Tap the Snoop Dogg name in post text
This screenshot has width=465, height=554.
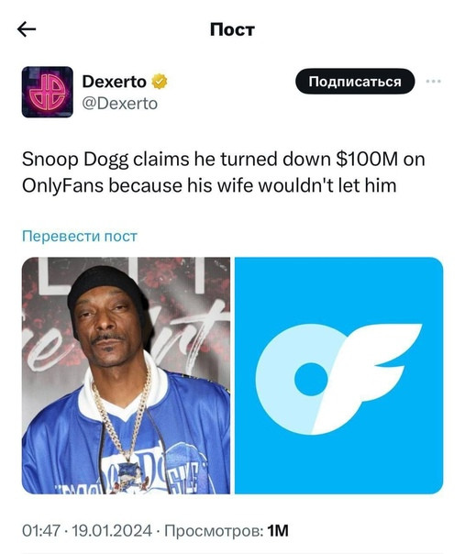pos(75,160)
